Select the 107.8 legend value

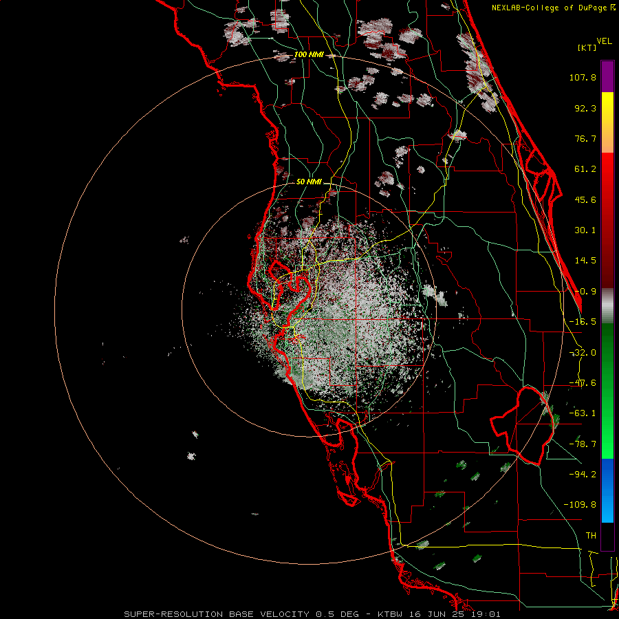(583, 77)
